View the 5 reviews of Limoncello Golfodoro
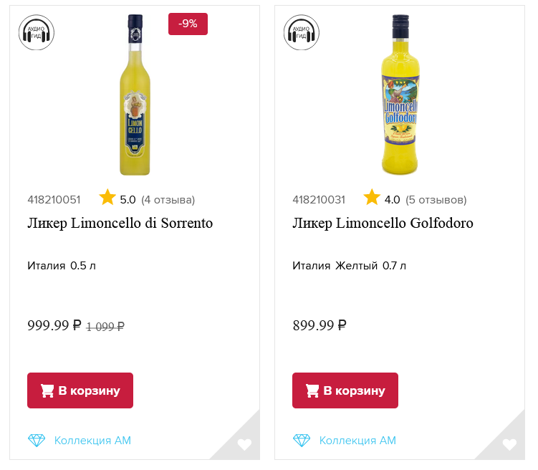 click(x=436, y=199)
